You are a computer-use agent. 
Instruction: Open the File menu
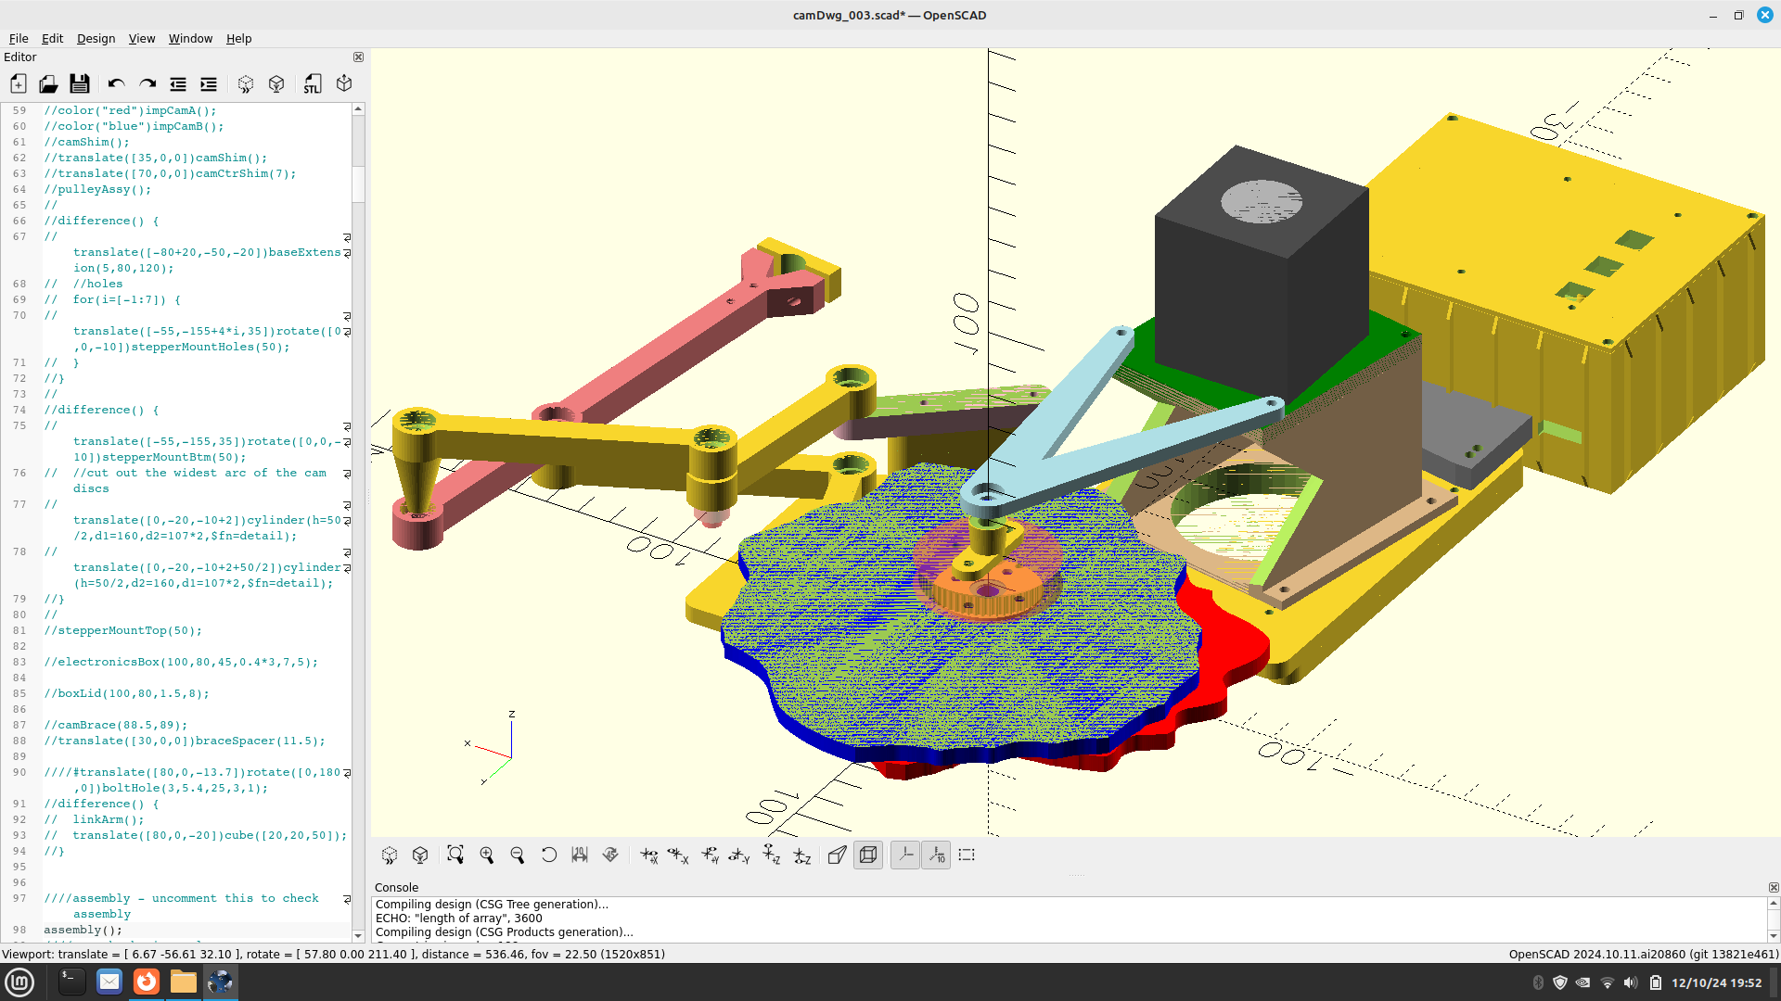(19, 38)
